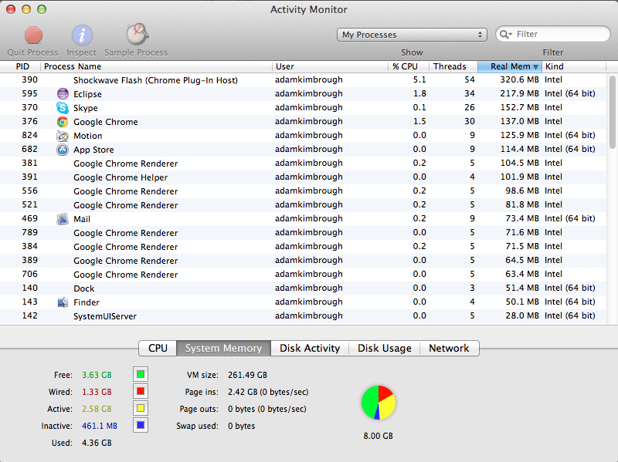The height and width of the screenshot is (462, 618).
Task: Select the Shockwave Flash process row
Action: (x=303, y=80)
